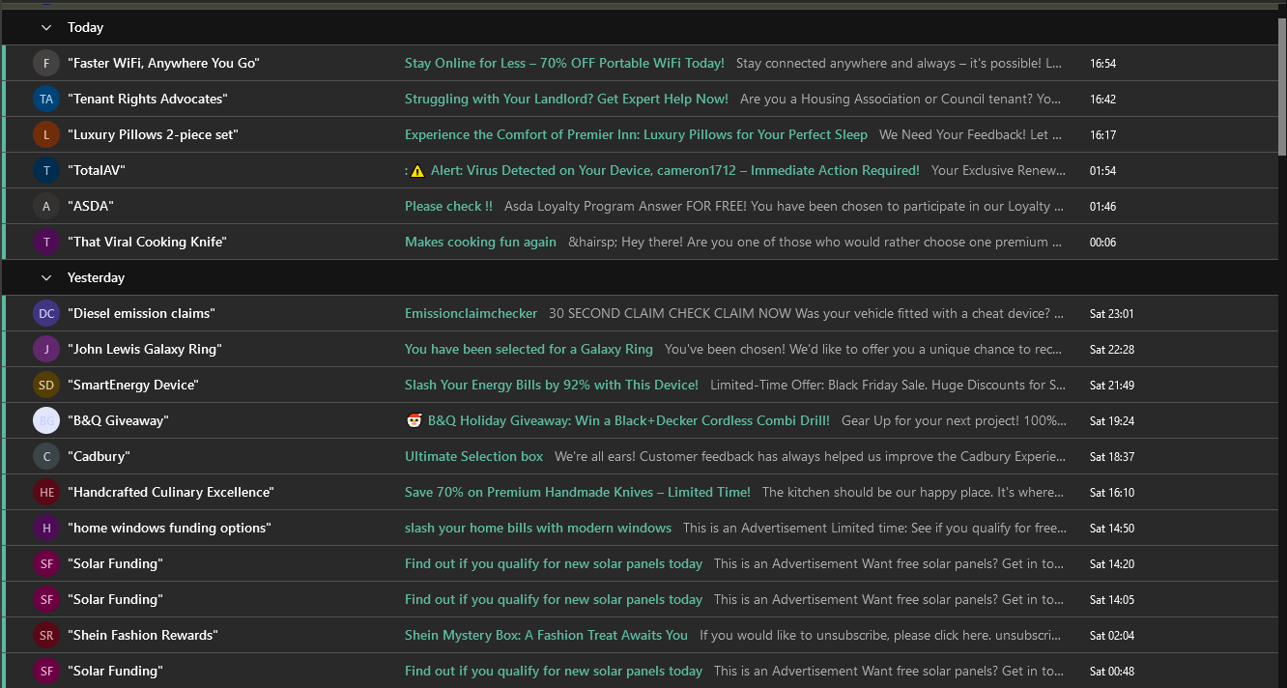Open 'You have been selected for a Galaxy Ring'
The image size is (1287, 688).
(x=529, y=350)
